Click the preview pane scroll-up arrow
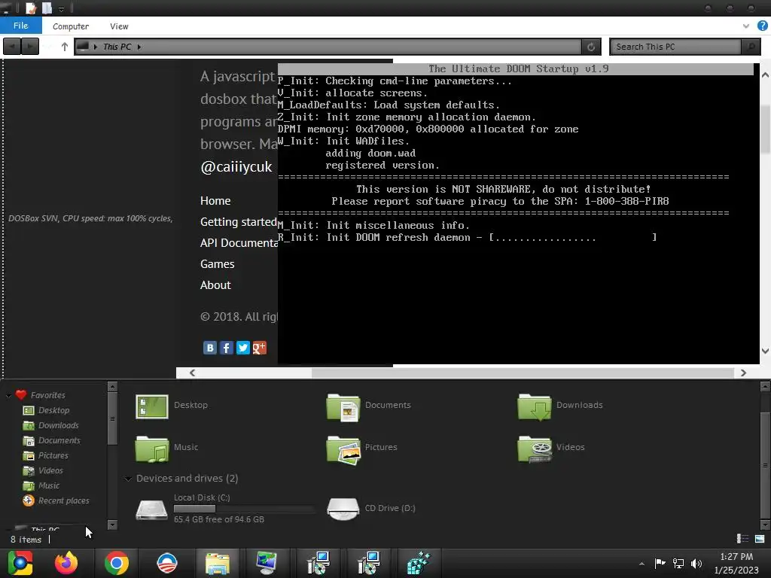Image resolution: width=771 pixels, height=578 pixels. (x=765, y=75)
